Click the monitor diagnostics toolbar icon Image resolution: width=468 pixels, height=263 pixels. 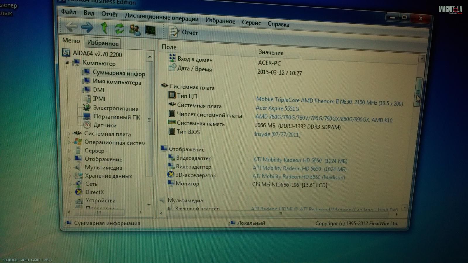pos(150,30)
